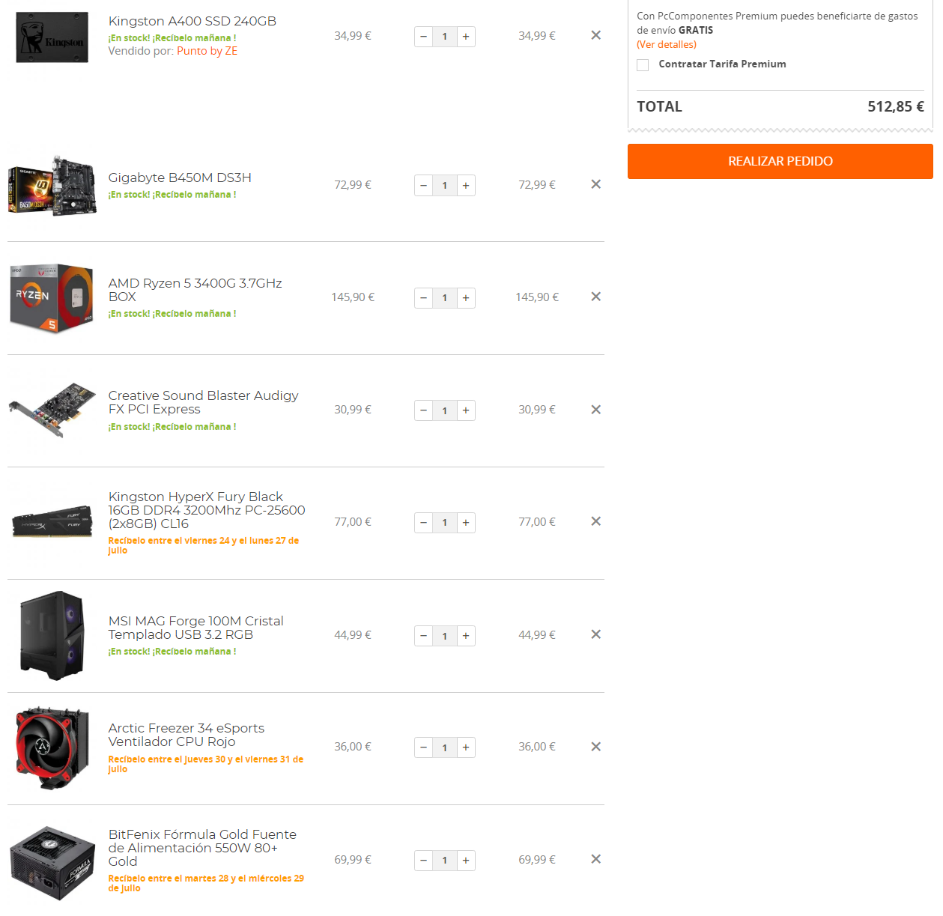Remove Gigabyte B450M DS3H from cart
The image size is (943, 916).
[596, 184]
